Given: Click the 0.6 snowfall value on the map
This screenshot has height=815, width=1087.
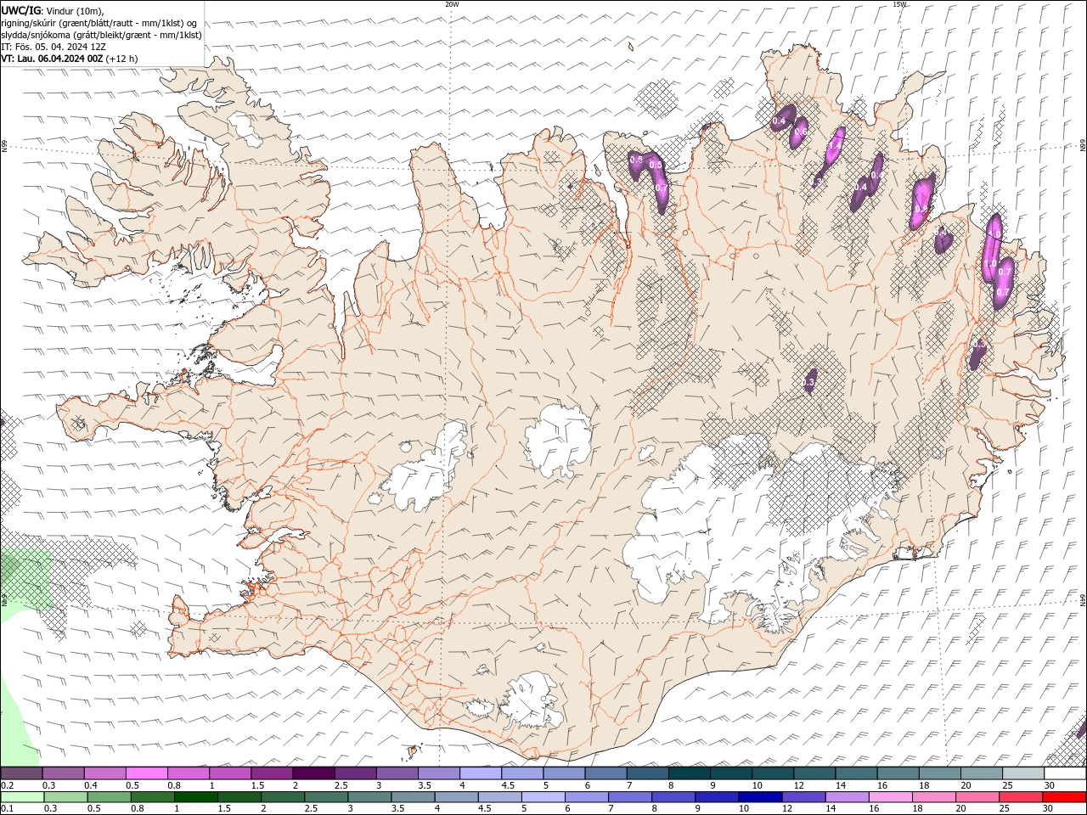Looking at the screenshot, I should (x=799, y=132).
